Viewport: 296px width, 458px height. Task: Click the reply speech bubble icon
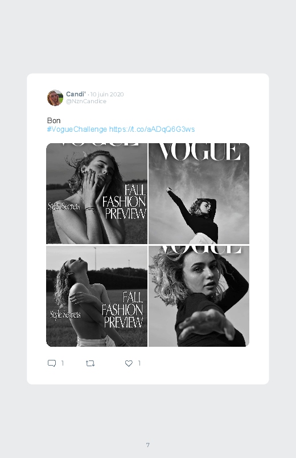click(x=52, y=363)
